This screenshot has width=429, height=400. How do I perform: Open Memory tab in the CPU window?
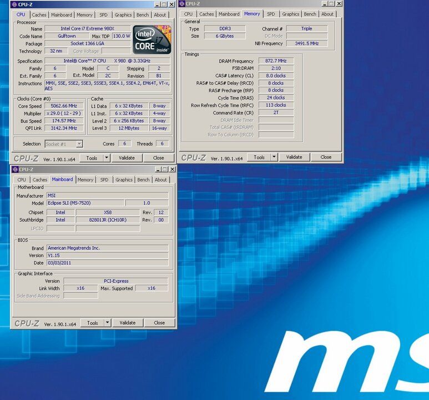[x=84, y=15]
